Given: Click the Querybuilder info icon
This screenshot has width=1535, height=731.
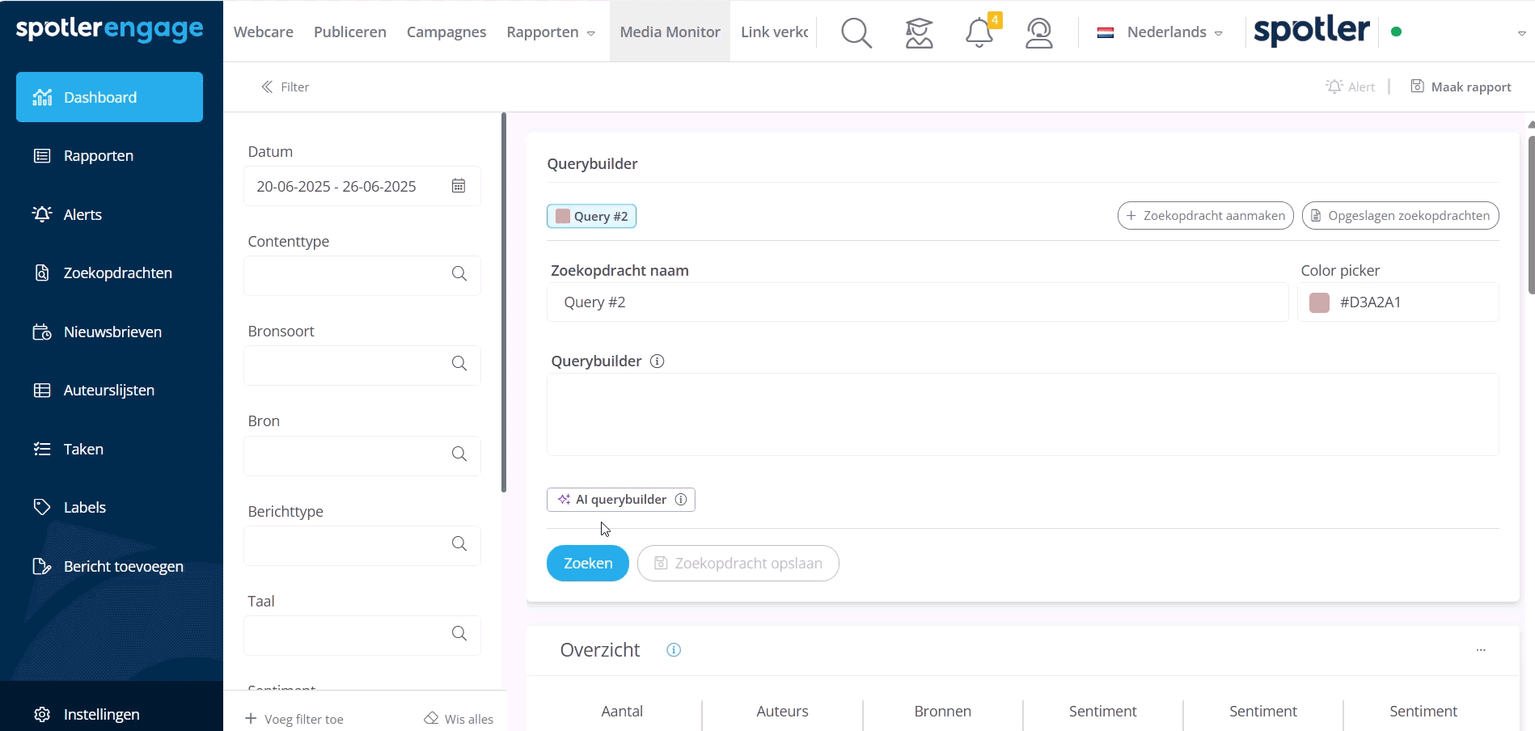Looking at the screenshot, I should click(658, 361).
